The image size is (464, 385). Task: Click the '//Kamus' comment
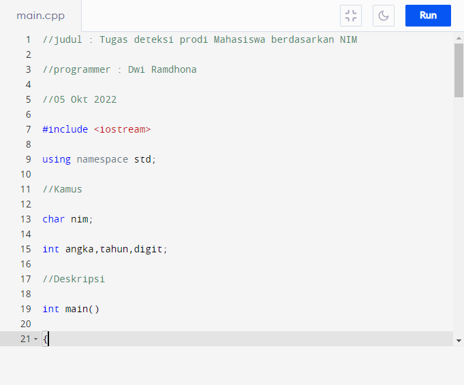click(x=62, y=189)
